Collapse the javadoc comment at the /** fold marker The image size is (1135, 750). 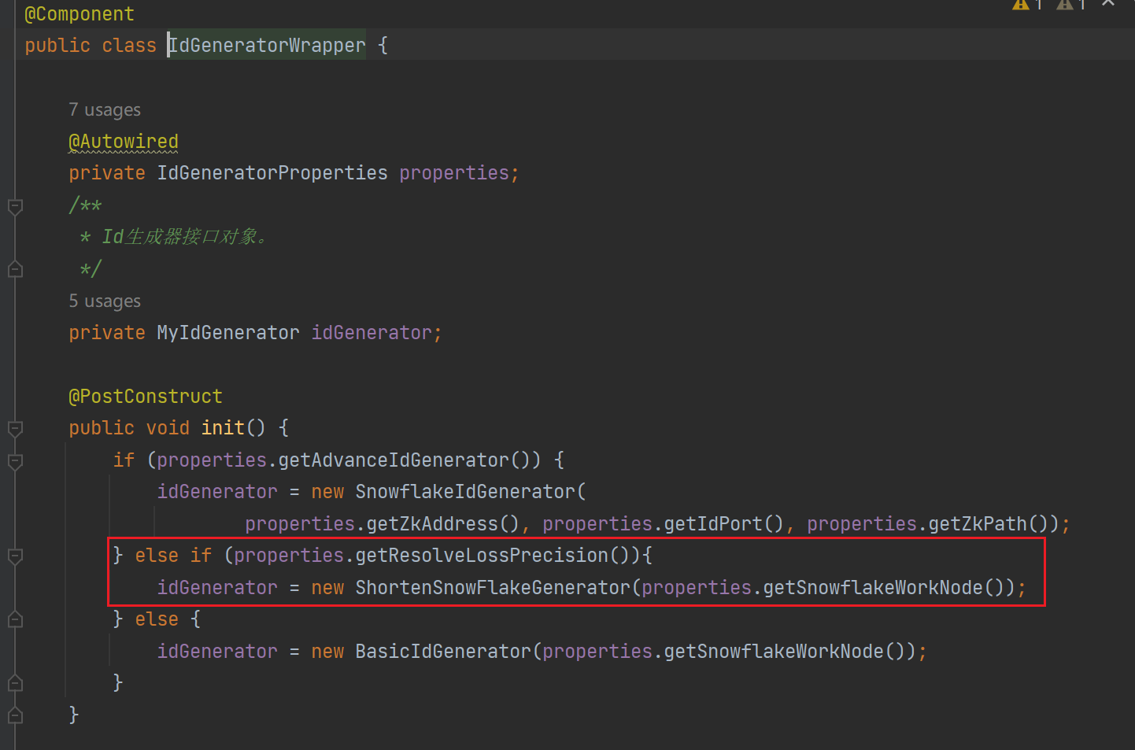tap(15, 207)
